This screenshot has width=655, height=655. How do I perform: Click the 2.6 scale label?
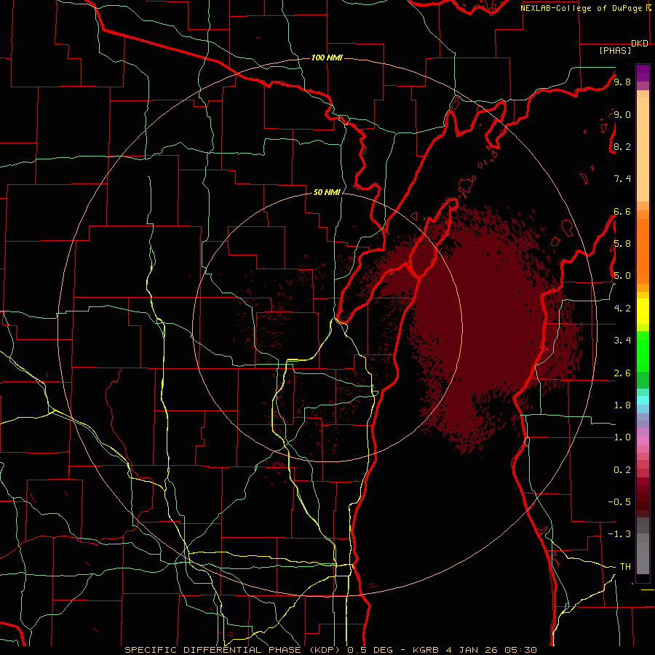coord(622,373)
